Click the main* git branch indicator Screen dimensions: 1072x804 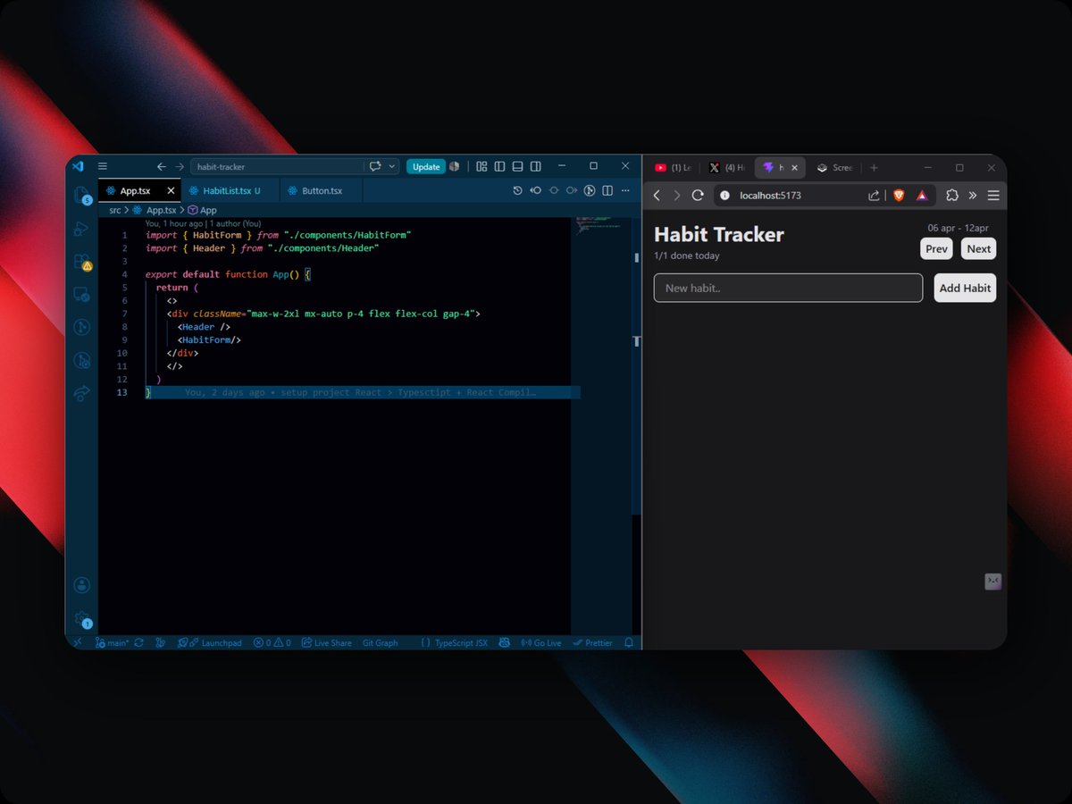tap(113, 642)
